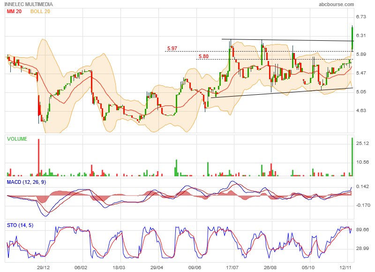Click the 5.05 price axis value

361,91
